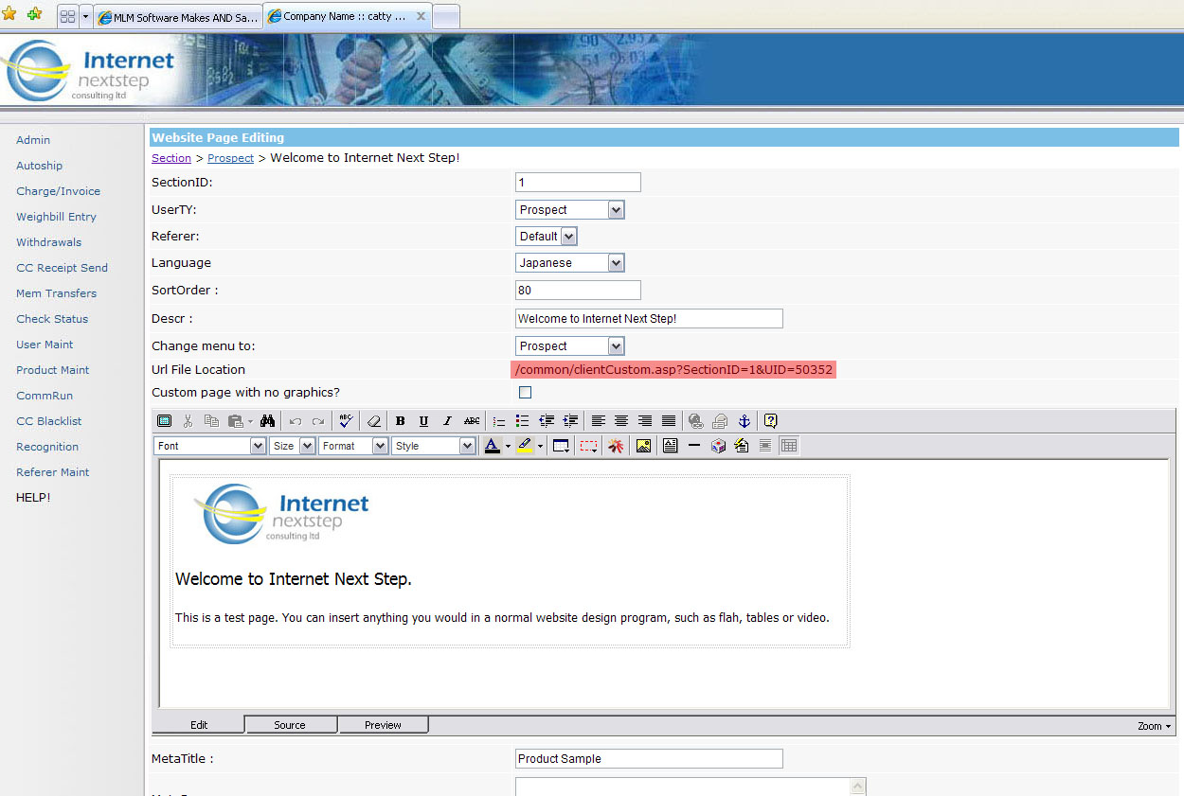Follow the Section breadcrumb link
Image resolution: width=1184 pixels, height=796 pixels.
point(171,158)
